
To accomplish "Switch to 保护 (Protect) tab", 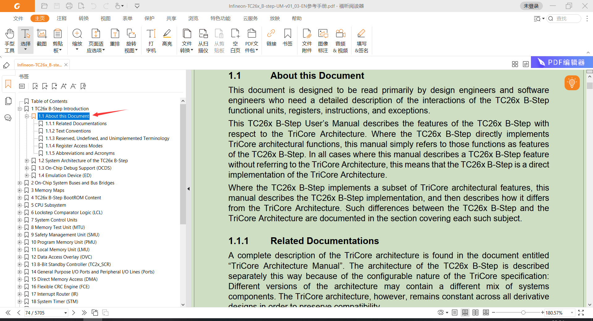I will click(149, 19).
